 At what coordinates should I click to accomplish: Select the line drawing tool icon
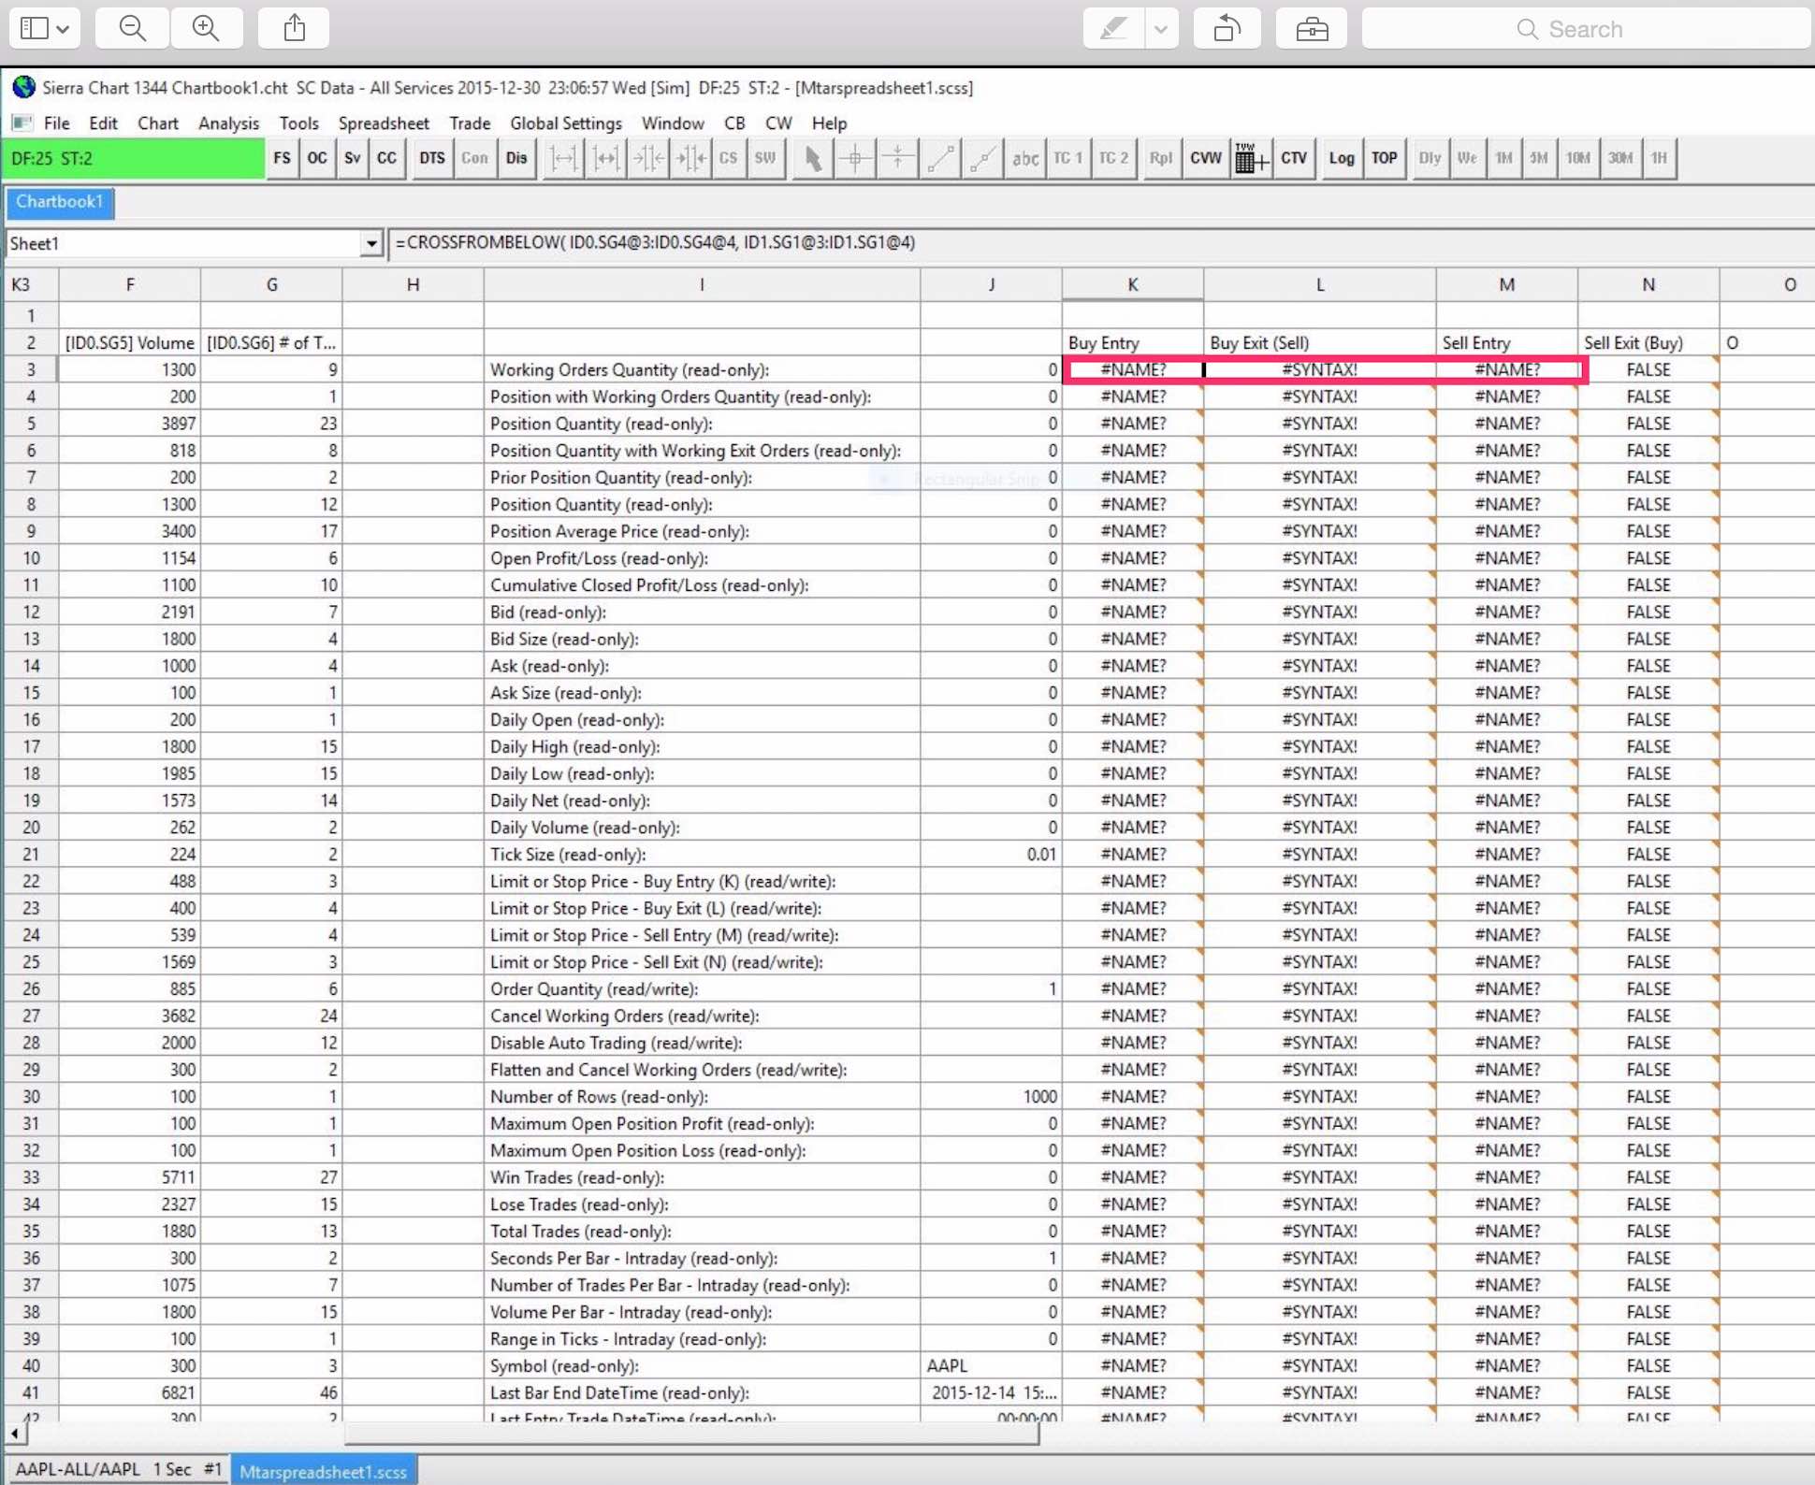pos(940,158)
